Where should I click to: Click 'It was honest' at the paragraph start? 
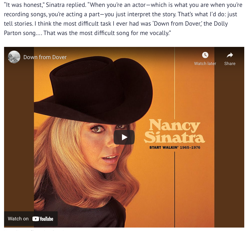[x=25, y=5]
